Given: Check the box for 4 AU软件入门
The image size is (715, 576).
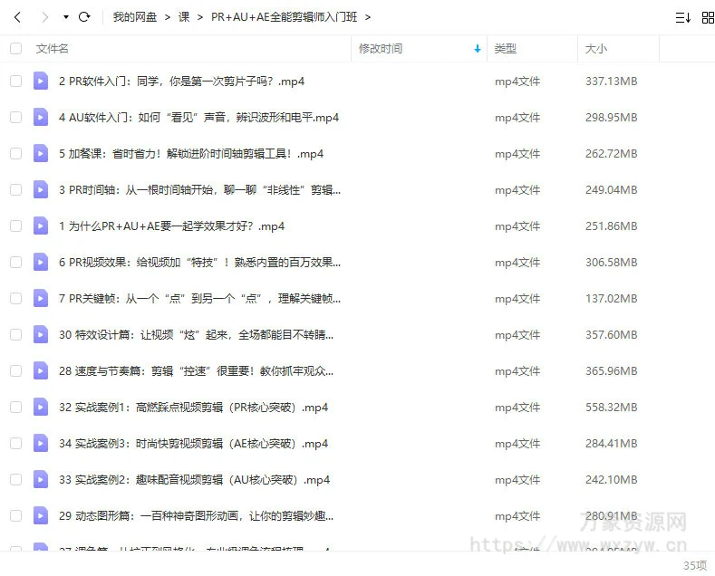Looking at the screenshot, I should 16,118.
